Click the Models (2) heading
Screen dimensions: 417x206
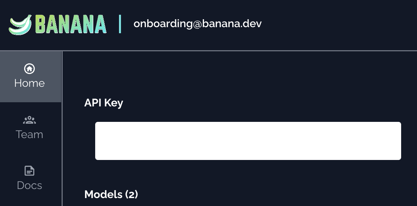tap(111, 194)
